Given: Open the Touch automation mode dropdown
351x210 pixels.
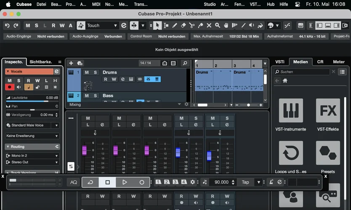Looking at the screenshot, I should point(102,26).
